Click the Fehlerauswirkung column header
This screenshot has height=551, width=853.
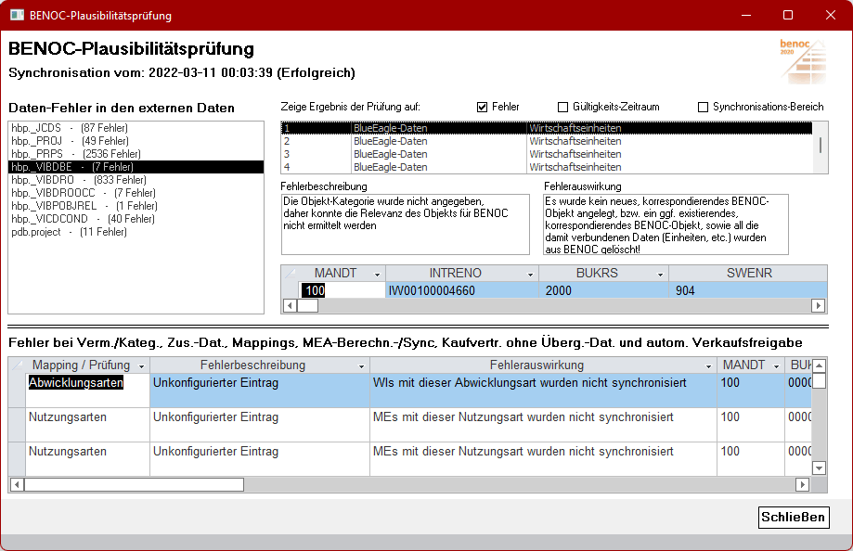tap(543, 365)
